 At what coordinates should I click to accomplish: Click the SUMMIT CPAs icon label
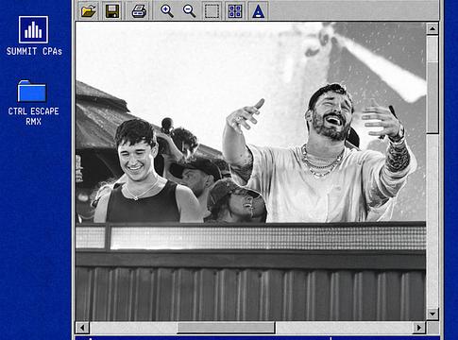tap(34, 51)
